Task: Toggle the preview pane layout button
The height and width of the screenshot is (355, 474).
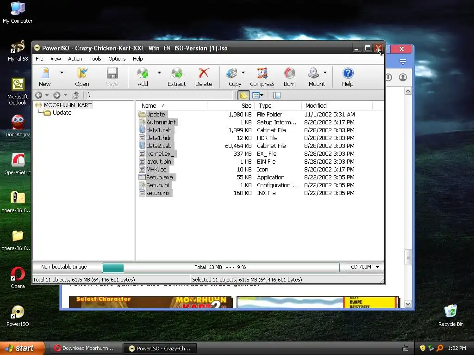Action: click(x=277, y=95)
